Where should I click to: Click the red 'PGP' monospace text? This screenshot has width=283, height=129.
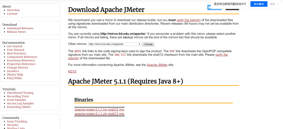point(172,51)
